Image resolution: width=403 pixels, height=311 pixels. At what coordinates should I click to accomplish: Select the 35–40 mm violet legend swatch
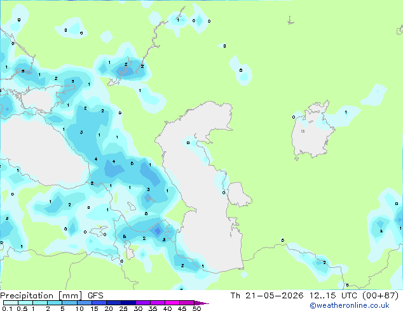158,303
